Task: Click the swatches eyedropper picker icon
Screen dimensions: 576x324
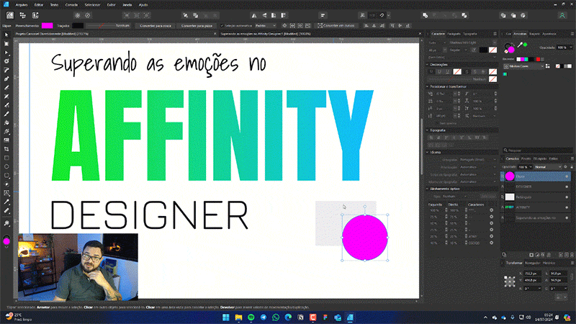Action: [x=520, y=45]
